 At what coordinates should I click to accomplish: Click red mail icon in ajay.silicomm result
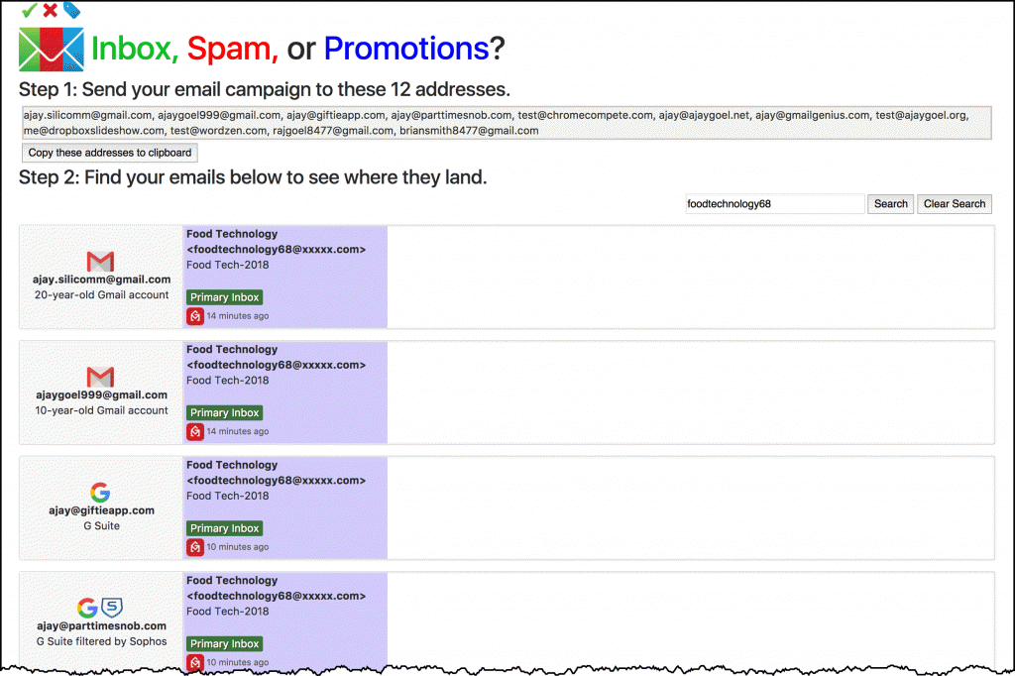195,316
